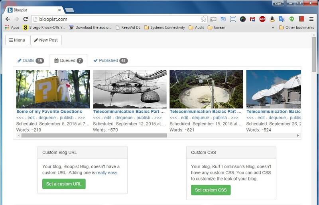Click Set a custom URL button
The height and width of the screenshot is (205, 319).
(64, 184)
